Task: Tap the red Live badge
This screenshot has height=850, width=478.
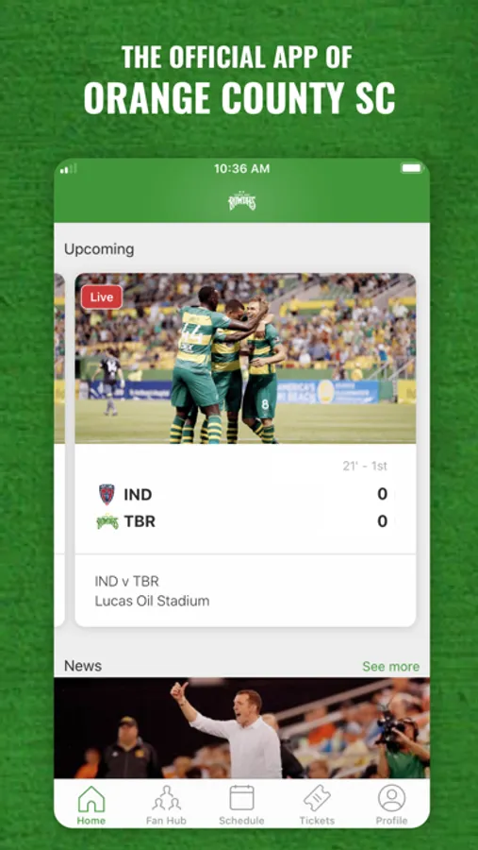Action: pos(102,297)
